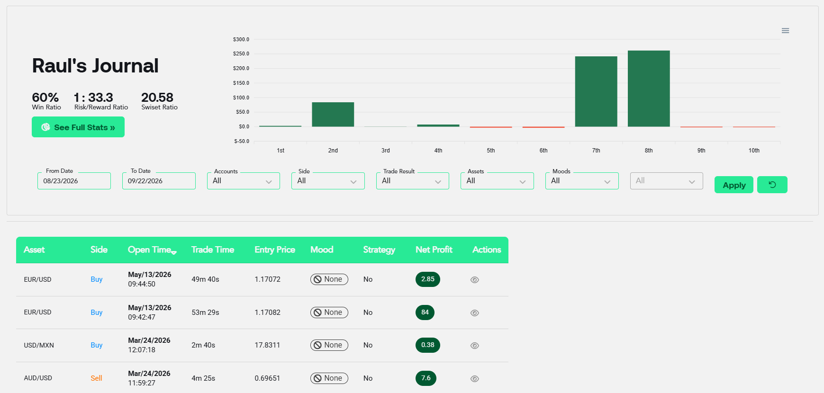
Task: Click the 8th bar in the chart
Action: tap(649, 89)
